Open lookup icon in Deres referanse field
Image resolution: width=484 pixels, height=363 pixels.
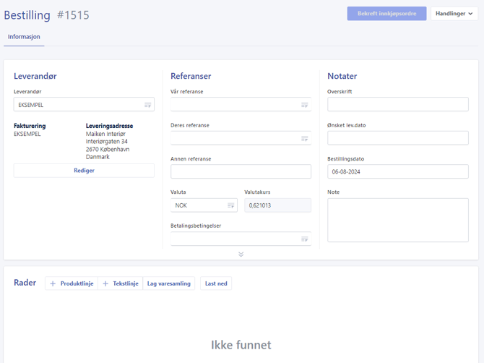[305, 138]
